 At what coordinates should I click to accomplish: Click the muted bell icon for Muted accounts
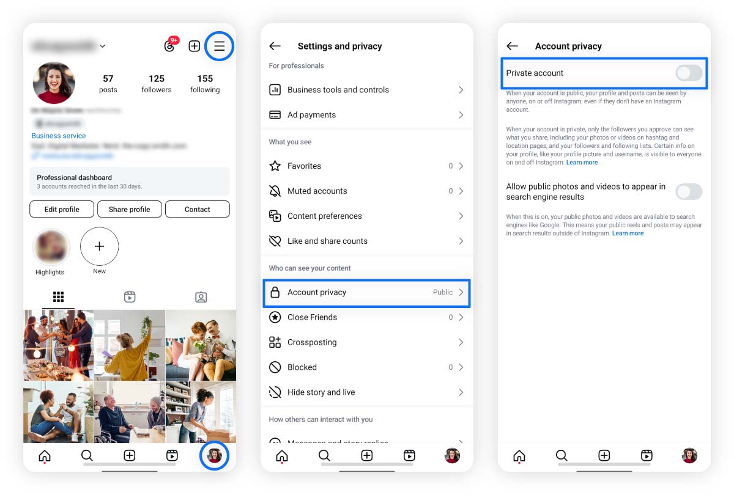275,191
